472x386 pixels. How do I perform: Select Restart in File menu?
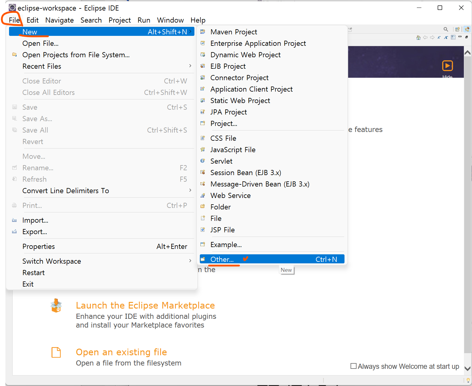(x=102, y=273)
